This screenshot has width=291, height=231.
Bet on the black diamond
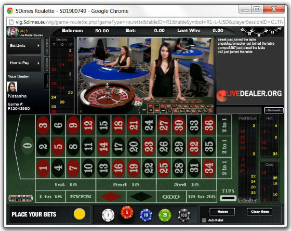pyautogui.click(x=141, y=197)
